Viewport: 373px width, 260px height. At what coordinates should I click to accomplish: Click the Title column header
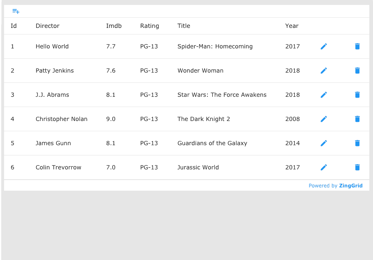click(184, 26)
